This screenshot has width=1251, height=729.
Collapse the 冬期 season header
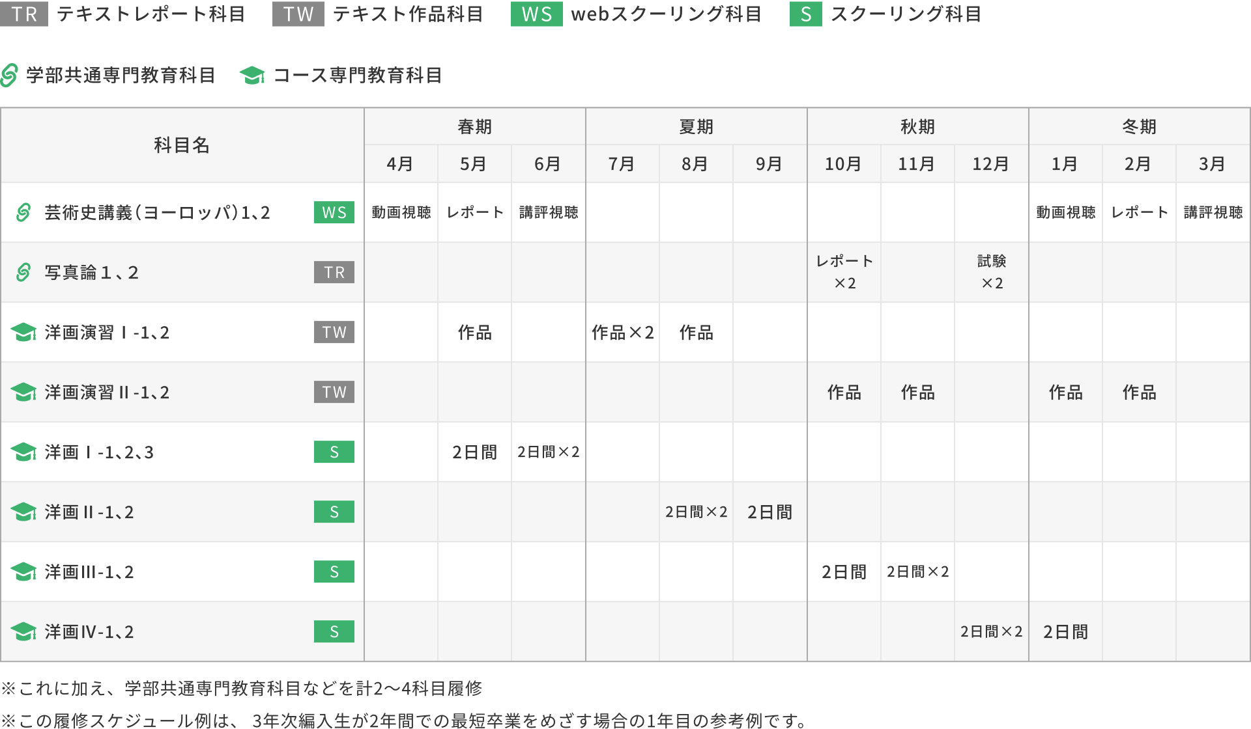pyautogui.click(x=1139, y=126)
